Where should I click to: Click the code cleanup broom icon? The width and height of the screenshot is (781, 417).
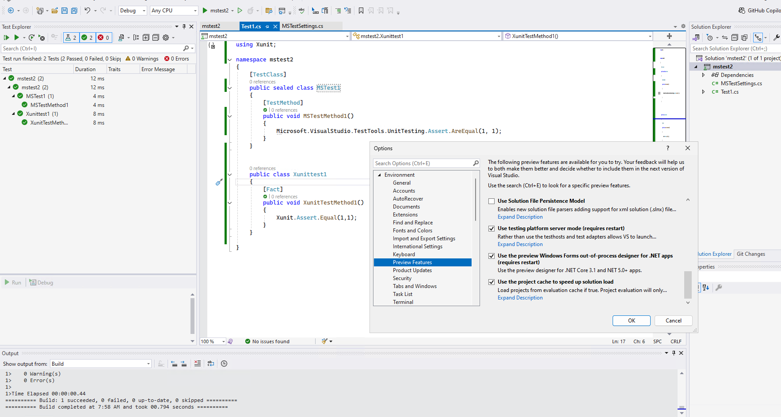coord(325,341)
